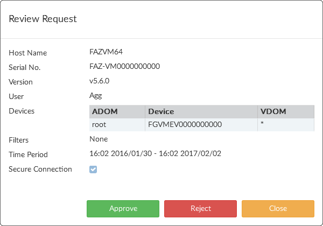The height and width of the screenshot is (226, 323).
Task: Click serial number FAZ-VM0000000000
Action: click(124, 67)
